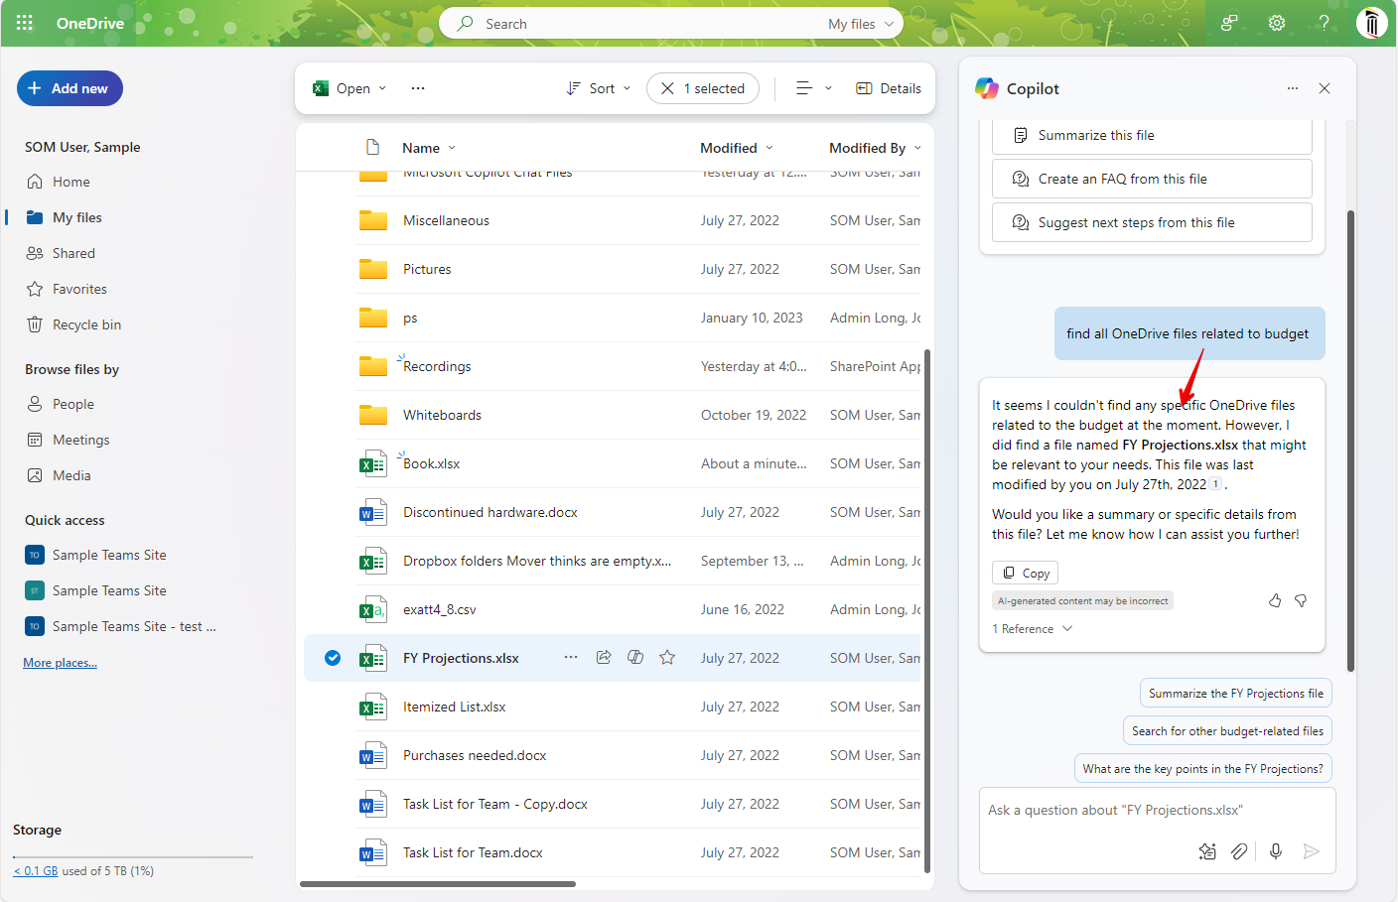Open the app launcher waffle icon
1398x902 pixels.
[x=25, y=23]
